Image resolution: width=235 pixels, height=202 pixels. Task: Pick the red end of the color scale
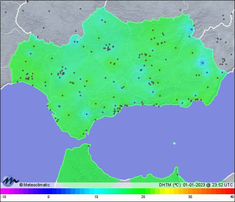coord(232,191)
